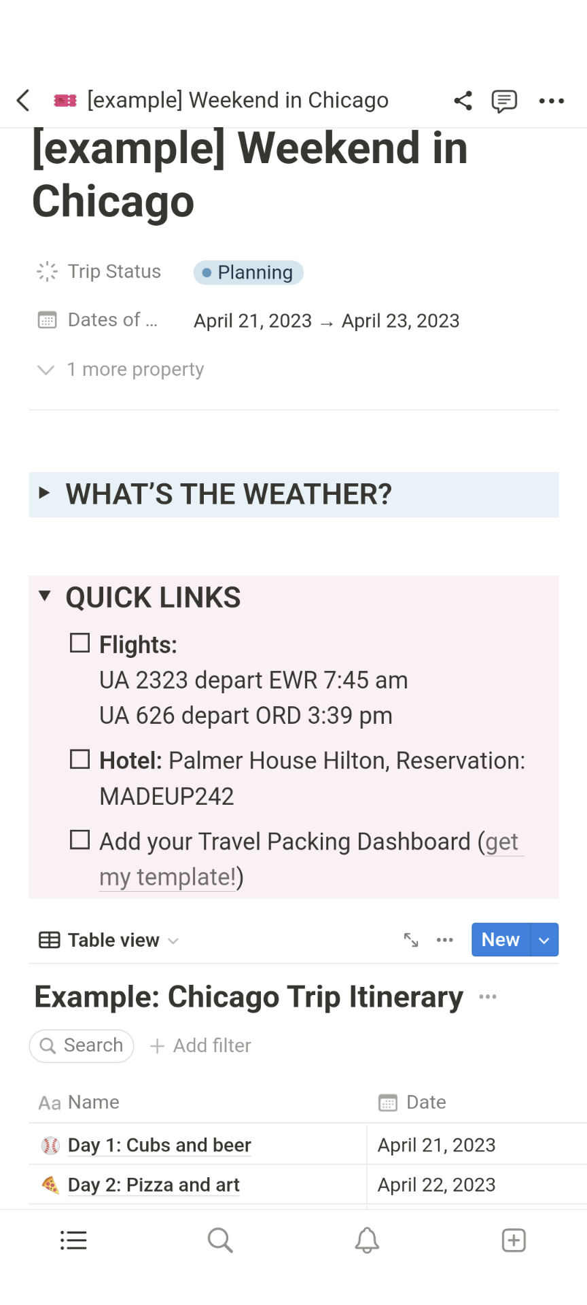This screenshot has height=1305, width=587.
Task: Open the dropdown next to the New button
Action: click(544, 939)
